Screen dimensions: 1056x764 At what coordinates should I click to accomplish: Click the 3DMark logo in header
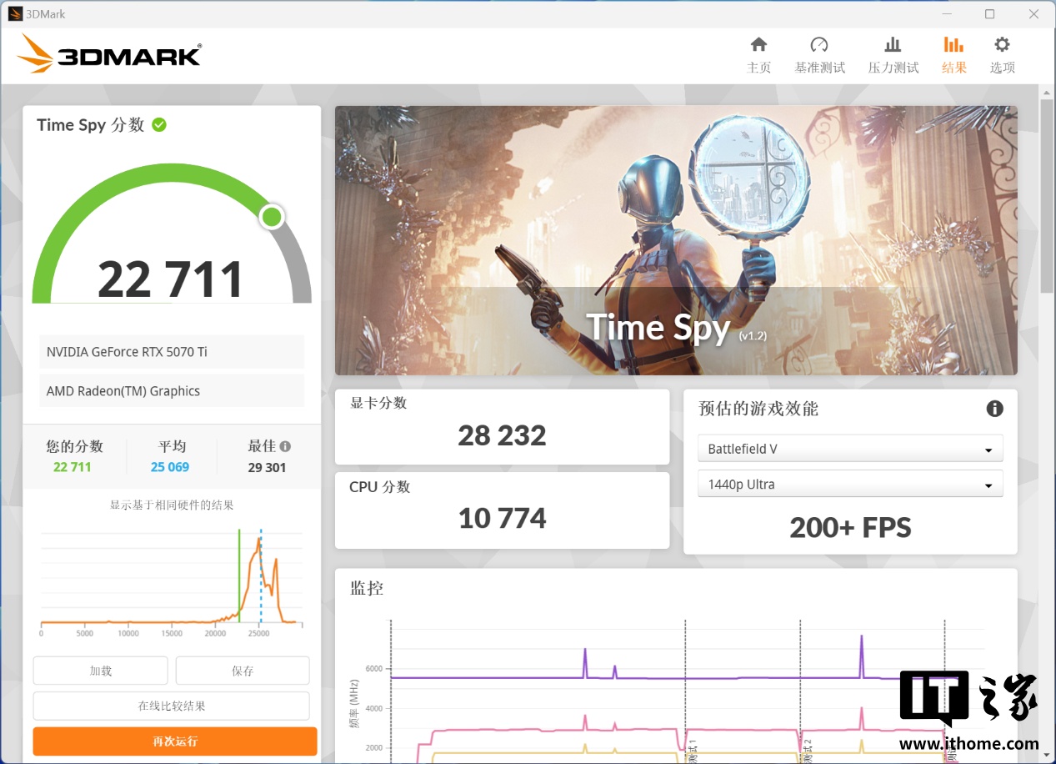(109, 54)
